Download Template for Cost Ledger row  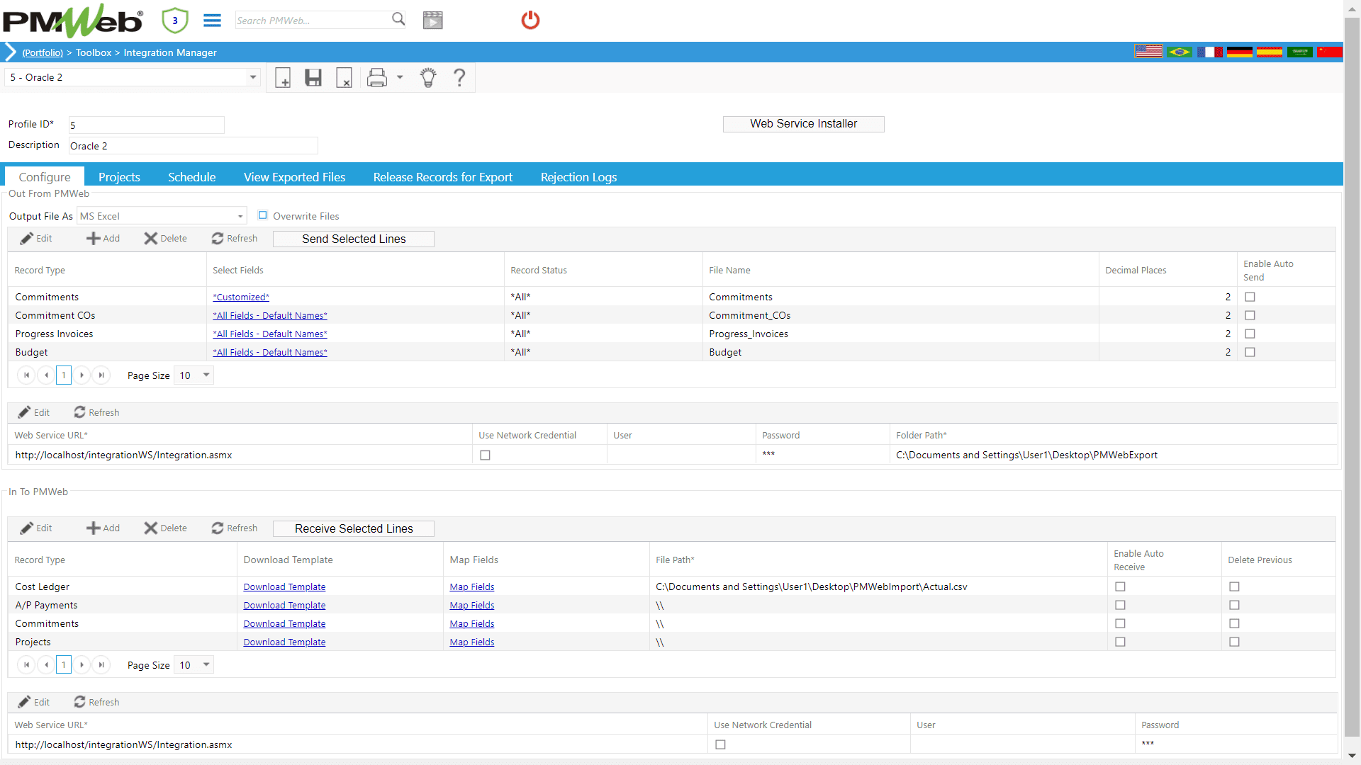coord(284,587)
